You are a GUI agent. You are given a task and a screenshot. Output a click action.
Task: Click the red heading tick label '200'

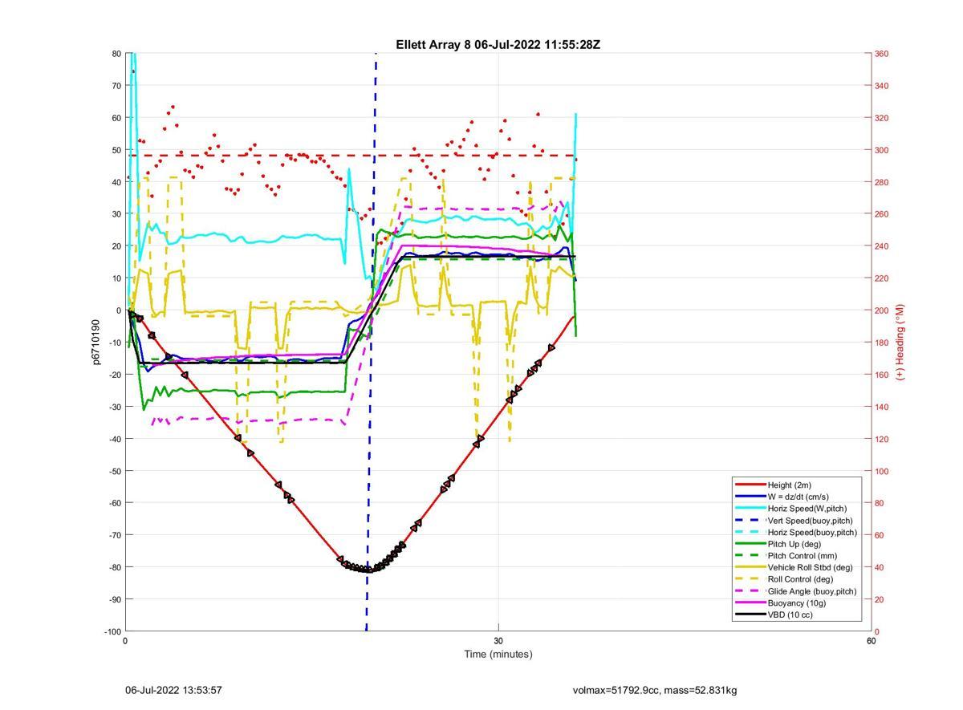coord(881,310)
